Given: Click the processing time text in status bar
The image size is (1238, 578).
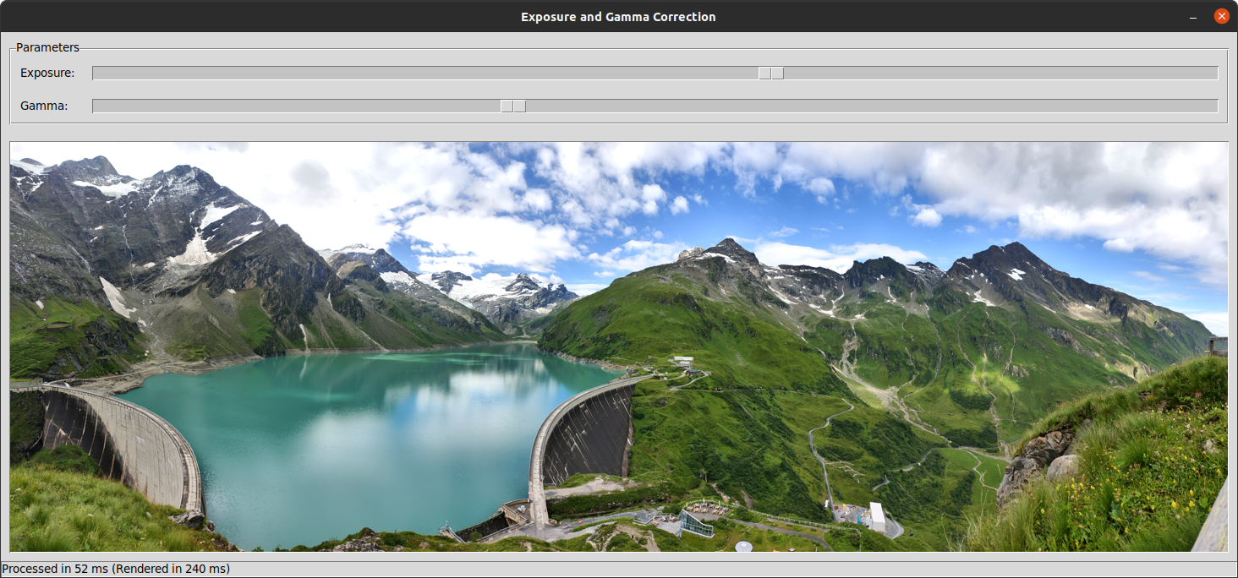Looking at the screenshot, I should 115,568.
